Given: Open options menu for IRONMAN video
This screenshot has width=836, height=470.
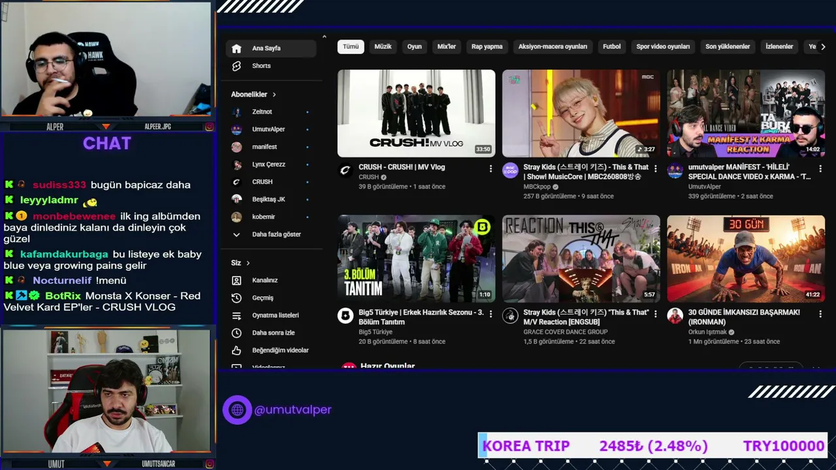Looking at the screenshot, I should [x=820, y=314].
